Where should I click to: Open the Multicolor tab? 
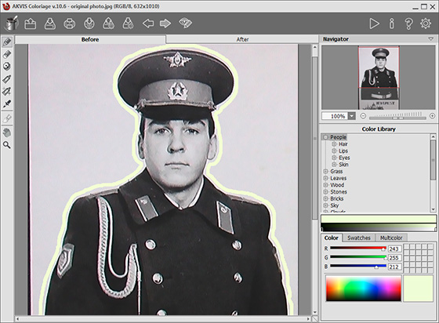click(x=391, y=238)
